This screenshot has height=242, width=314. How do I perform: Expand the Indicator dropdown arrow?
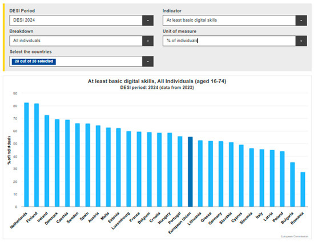pyautogui.click(x=301, y=20)
